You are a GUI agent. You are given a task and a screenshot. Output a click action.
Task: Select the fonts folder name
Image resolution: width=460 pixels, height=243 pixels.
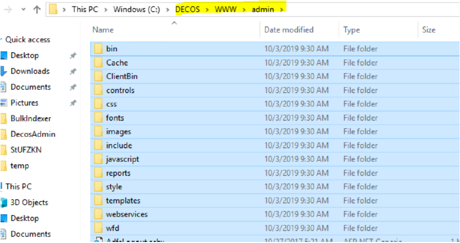pyautogui.click(x=115, y=118)
